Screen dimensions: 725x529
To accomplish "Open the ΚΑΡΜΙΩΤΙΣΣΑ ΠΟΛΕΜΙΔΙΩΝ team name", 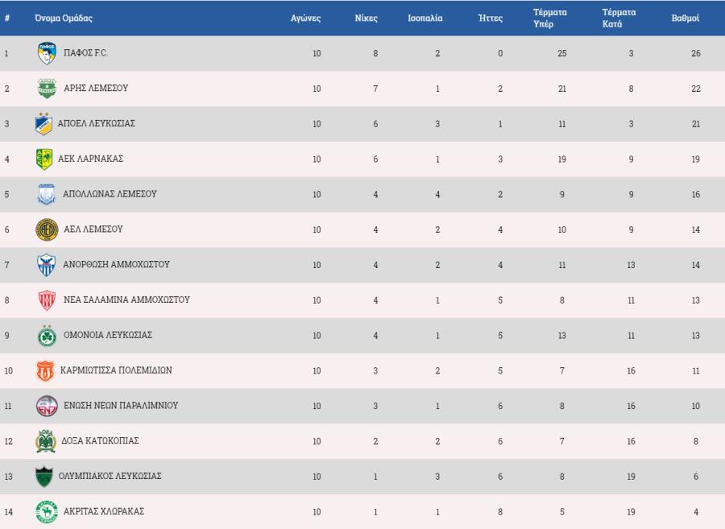I will [x=116, y=370].
